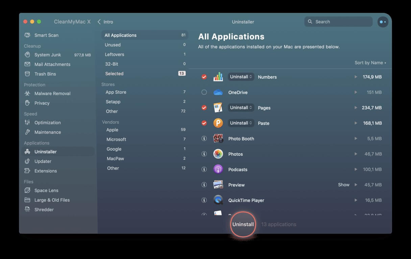Click the QuickTime Player app icon
411x259 pixels.
click(218, 200)
